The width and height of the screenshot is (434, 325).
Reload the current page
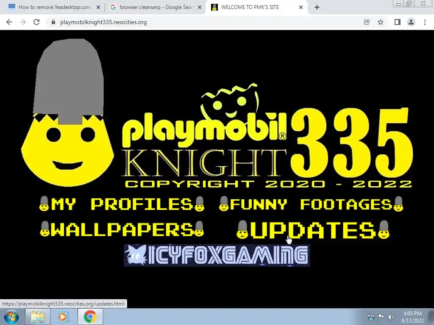click(36, 22)
